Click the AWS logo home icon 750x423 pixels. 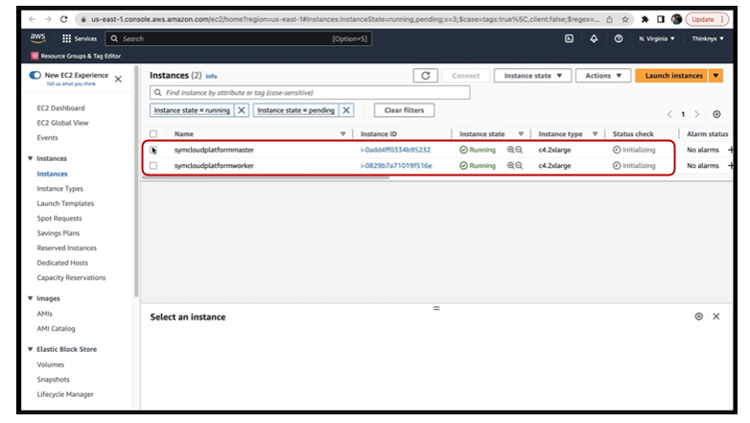[37, 38]
